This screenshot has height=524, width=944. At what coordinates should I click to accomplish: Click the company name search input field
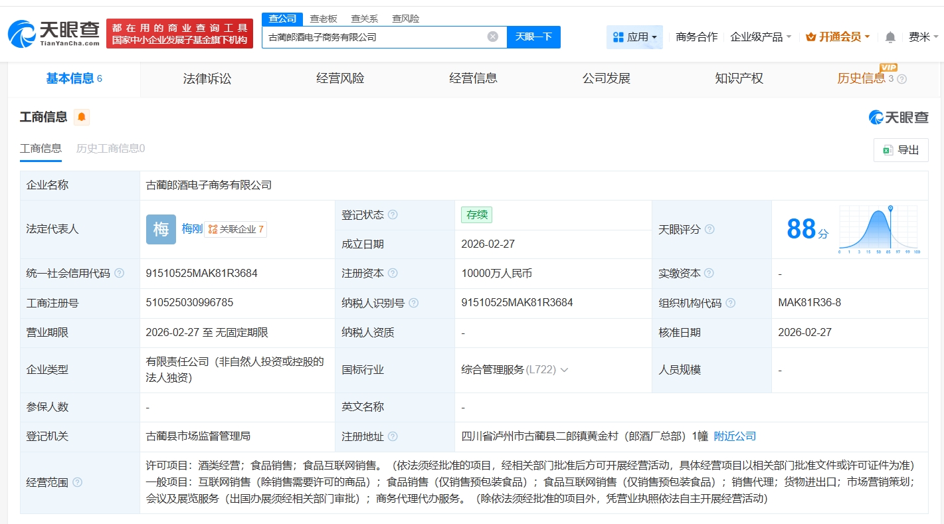coord(372,37)
